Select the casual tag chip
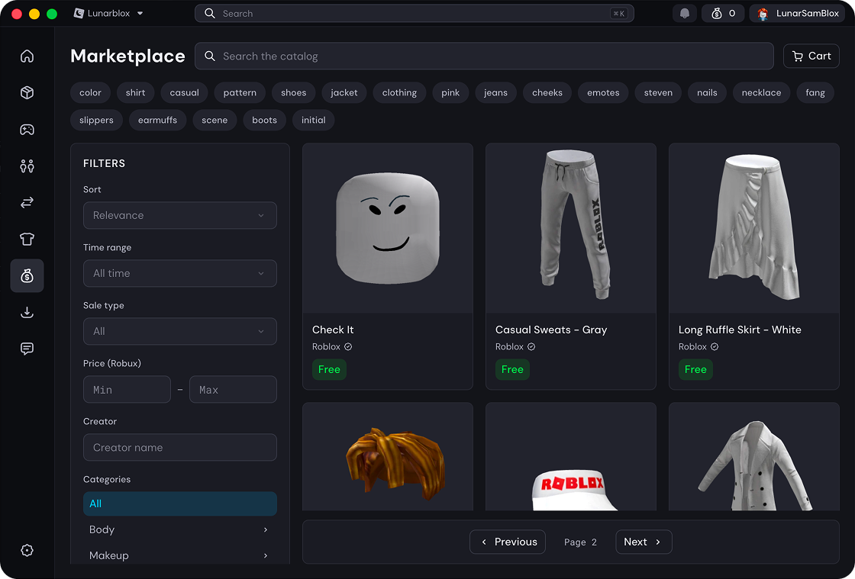 [184, 92]
